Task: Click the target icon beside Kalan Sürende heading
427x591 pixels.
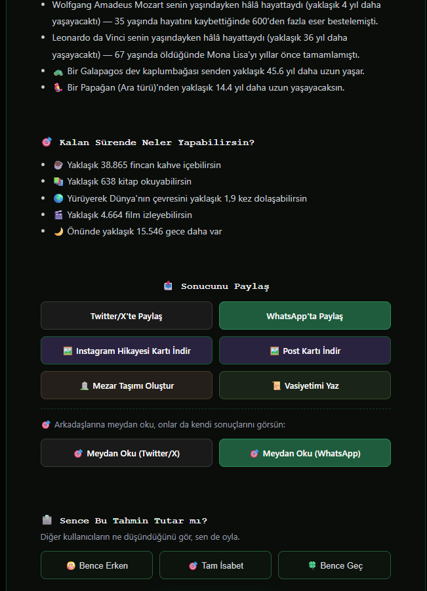Action: (x=47, y=142)
